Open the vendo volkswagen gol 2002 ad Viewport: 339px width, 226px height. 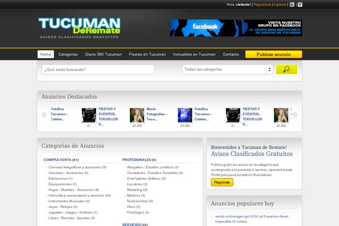(x=251, y=219)
